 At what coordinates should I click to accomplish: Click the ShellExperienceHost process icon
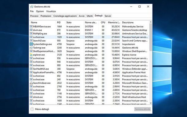click(x=31, y=51)
